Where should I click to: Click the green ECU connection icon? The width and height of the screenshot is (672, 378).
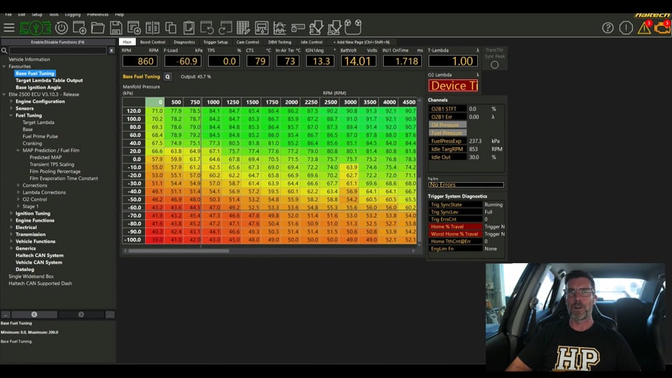click(35, 28)
